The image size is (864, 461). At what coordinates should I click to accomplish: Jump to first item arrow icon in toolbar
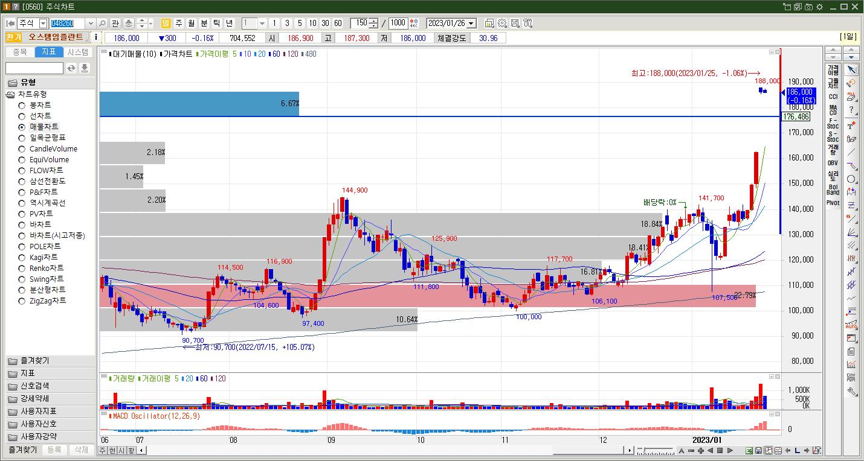10,23
